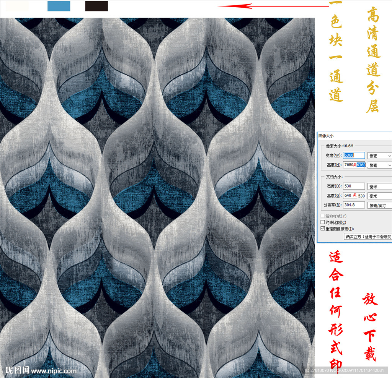Viewport: 392px width, 378px height.
Task: Toggle the 约束比例 checkbox
Action: [x=323, y=222]
